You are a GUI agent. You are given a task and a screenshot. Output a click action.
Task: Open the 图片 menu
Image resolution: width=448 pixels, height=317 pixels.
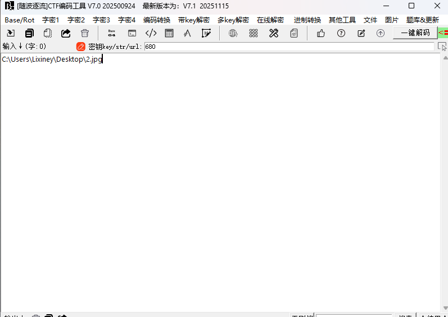392,20
